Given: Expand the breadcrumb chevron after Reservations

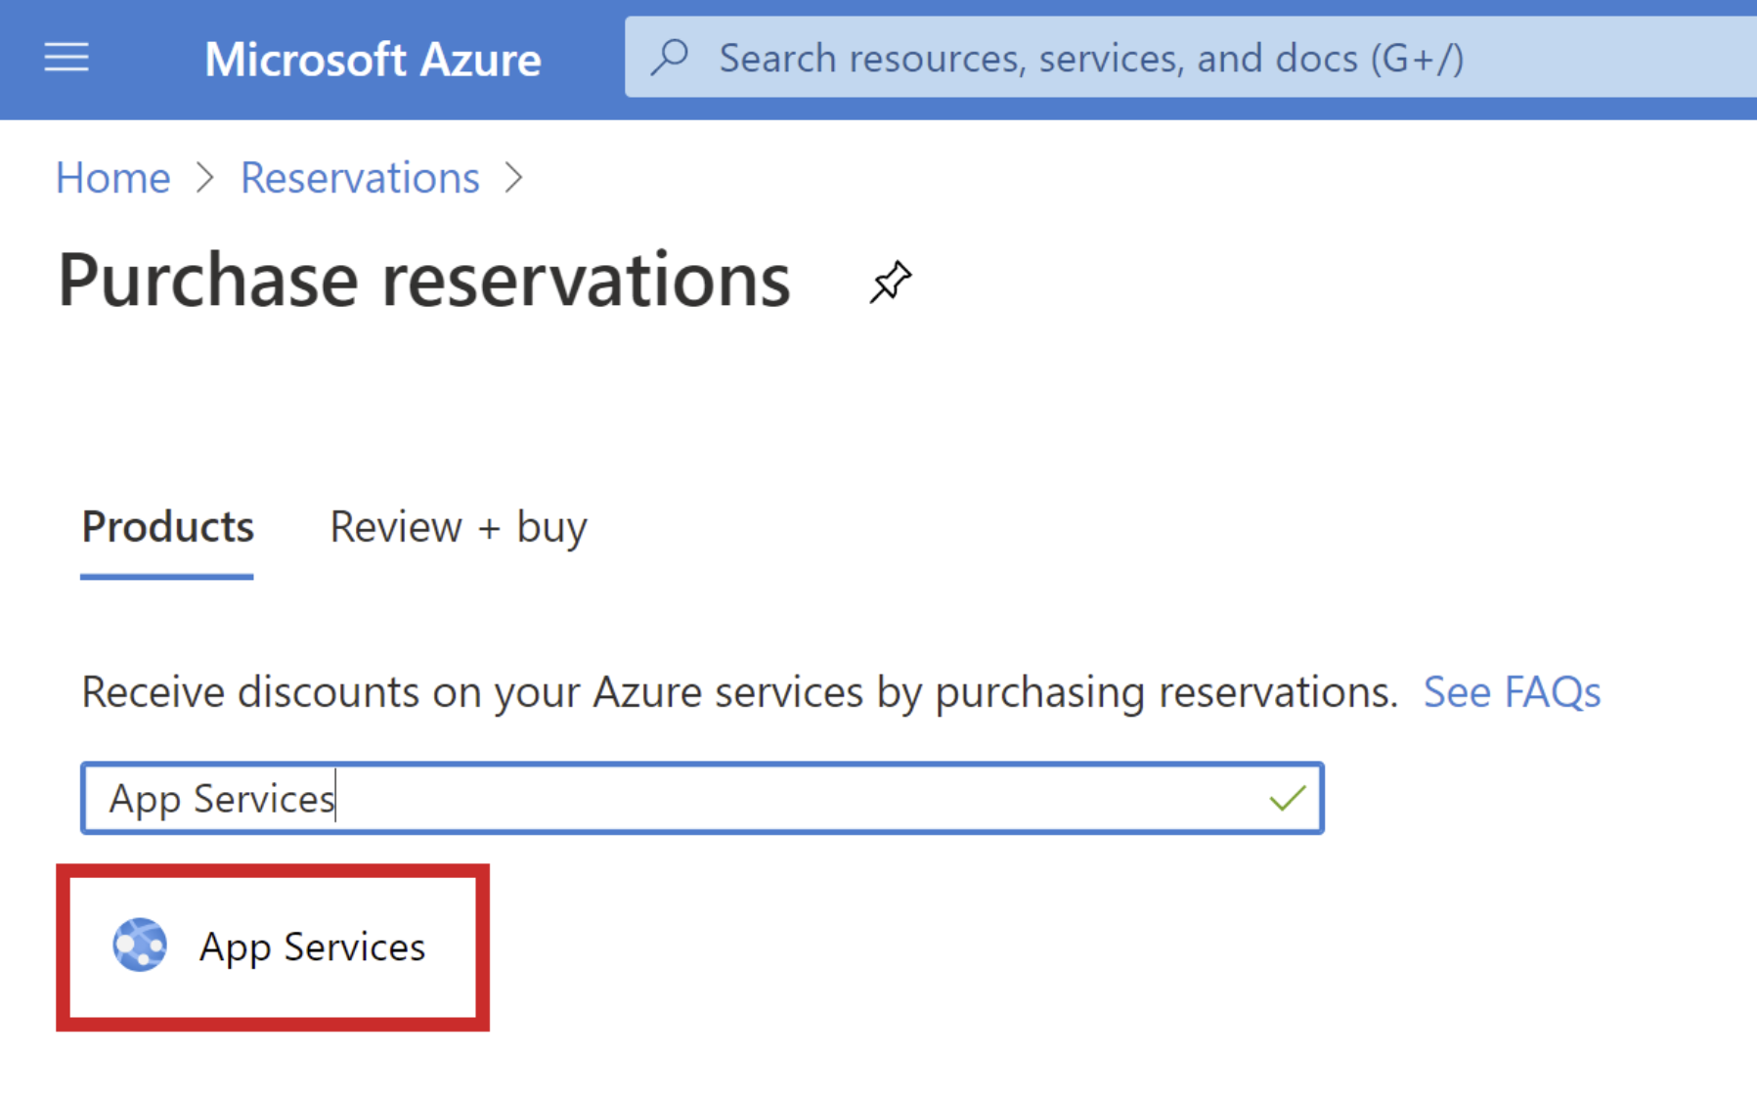Looking at the screenshot, I should click(x=515, y=178).
